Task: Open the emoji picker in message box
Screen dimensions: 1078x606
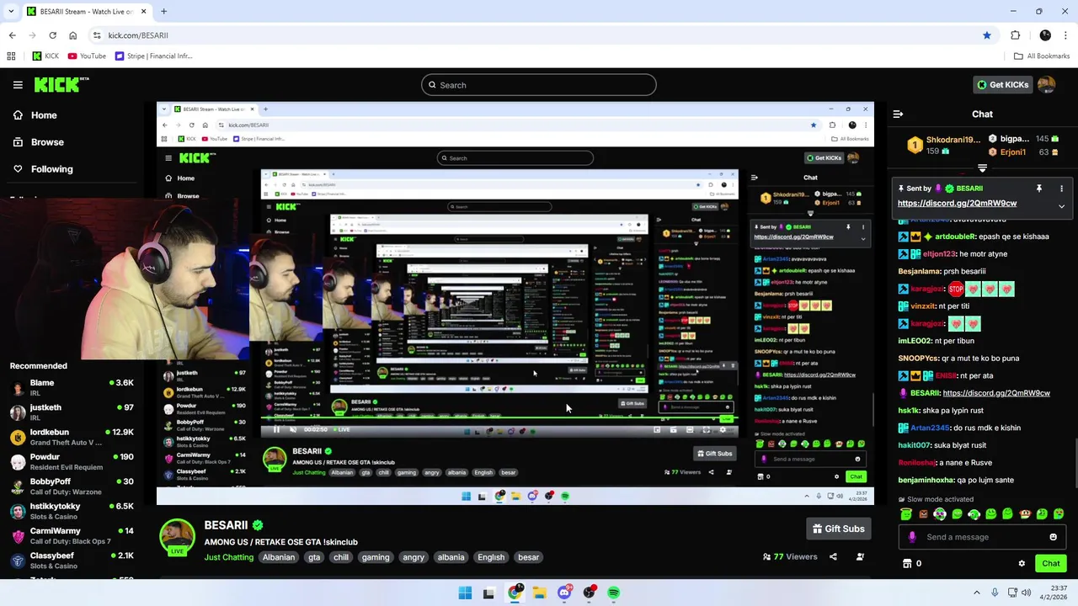Action: point(1053,537)
